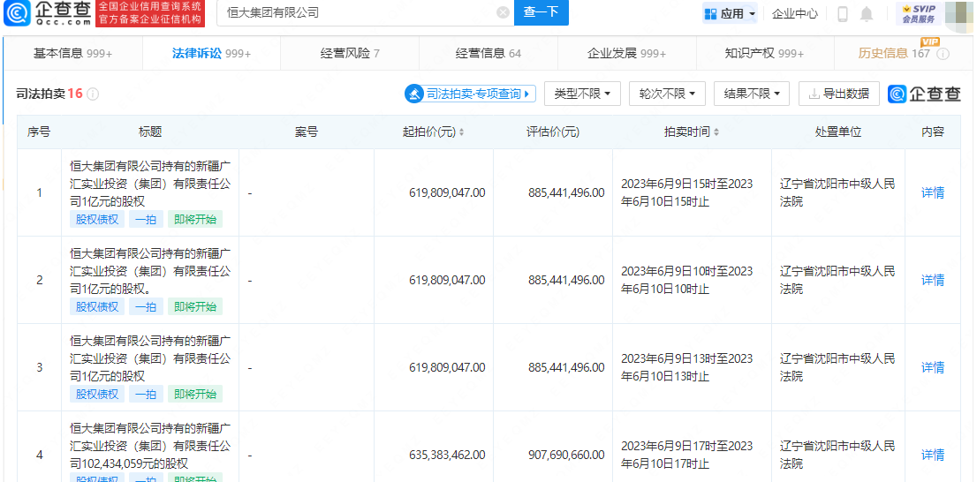Open 详情 for row 3
The height and width of the screenshot is (482, 977).
pos(933,366)
